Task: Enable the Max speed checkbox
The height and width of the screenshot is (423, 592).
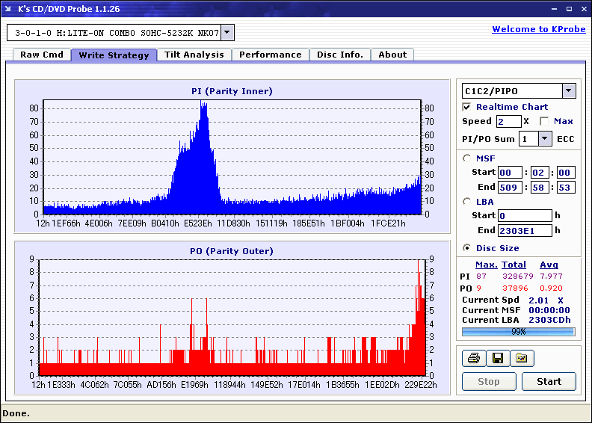Action: point(544,121)
